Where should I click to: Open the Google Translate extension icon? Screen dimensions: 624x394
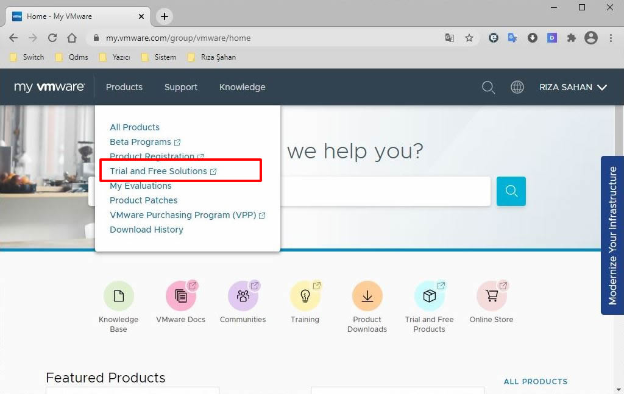(x=512, y=38)
